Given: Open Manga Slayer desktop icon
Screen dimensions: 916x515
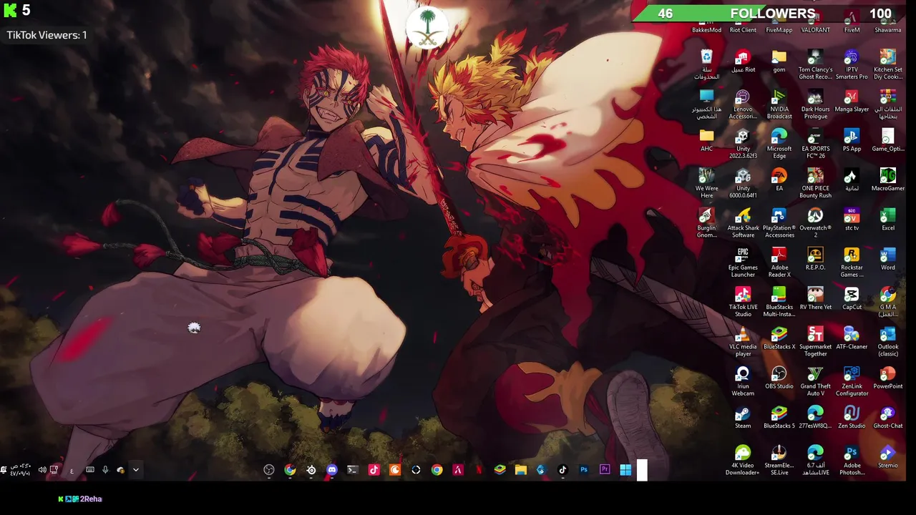Looking at the screenshot, I should [852, 101].
